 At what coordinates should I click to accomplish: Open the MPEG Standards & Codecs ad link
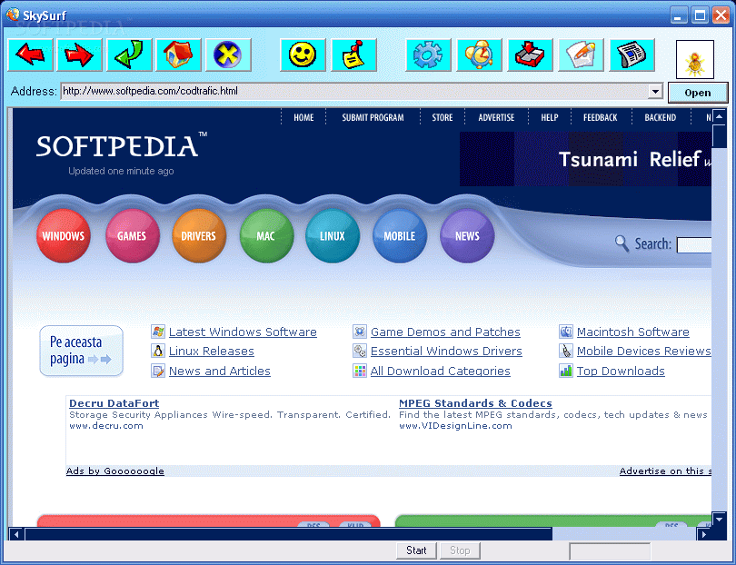[x=475, y=403]
